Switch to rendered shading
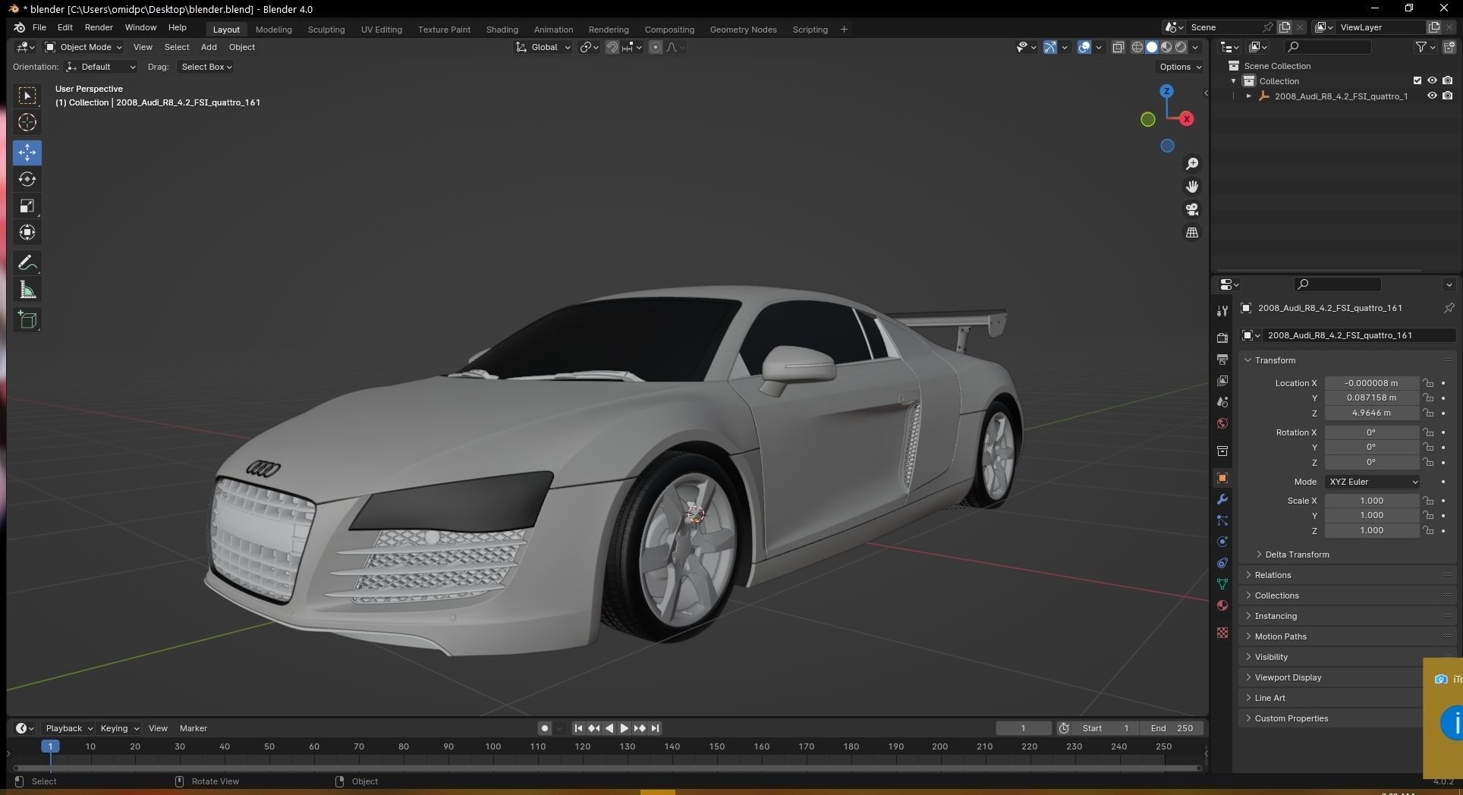 click(x=1181, y=47)
